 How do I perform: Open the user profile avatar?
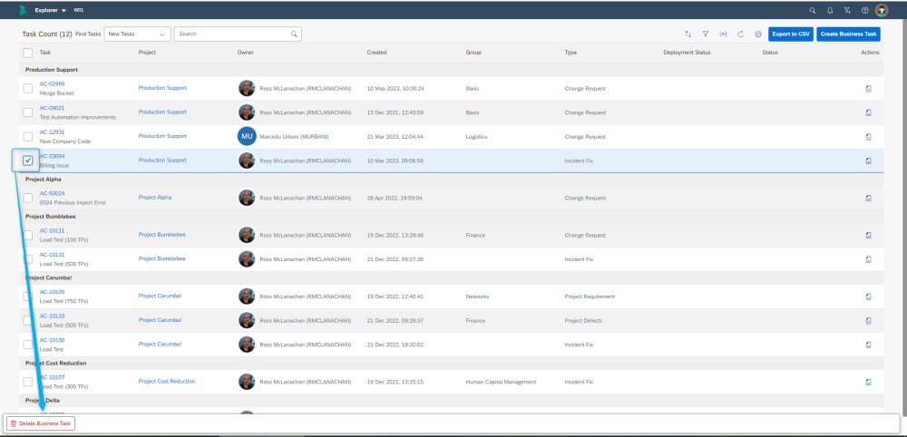(x=882, y=10)
